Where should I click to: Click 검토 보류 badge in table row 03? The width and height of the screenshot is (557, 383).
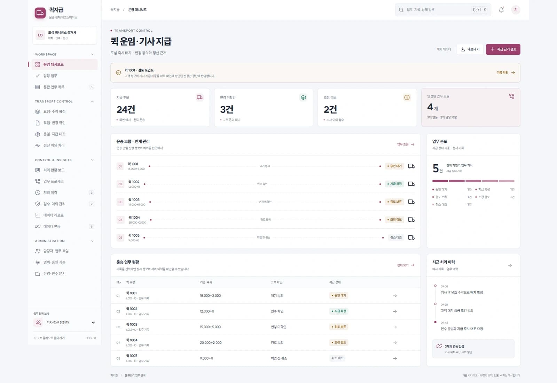tap(339, 327)
